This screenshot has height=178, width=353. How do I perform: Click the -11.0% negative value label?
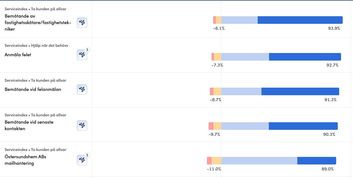coord(214,169)
